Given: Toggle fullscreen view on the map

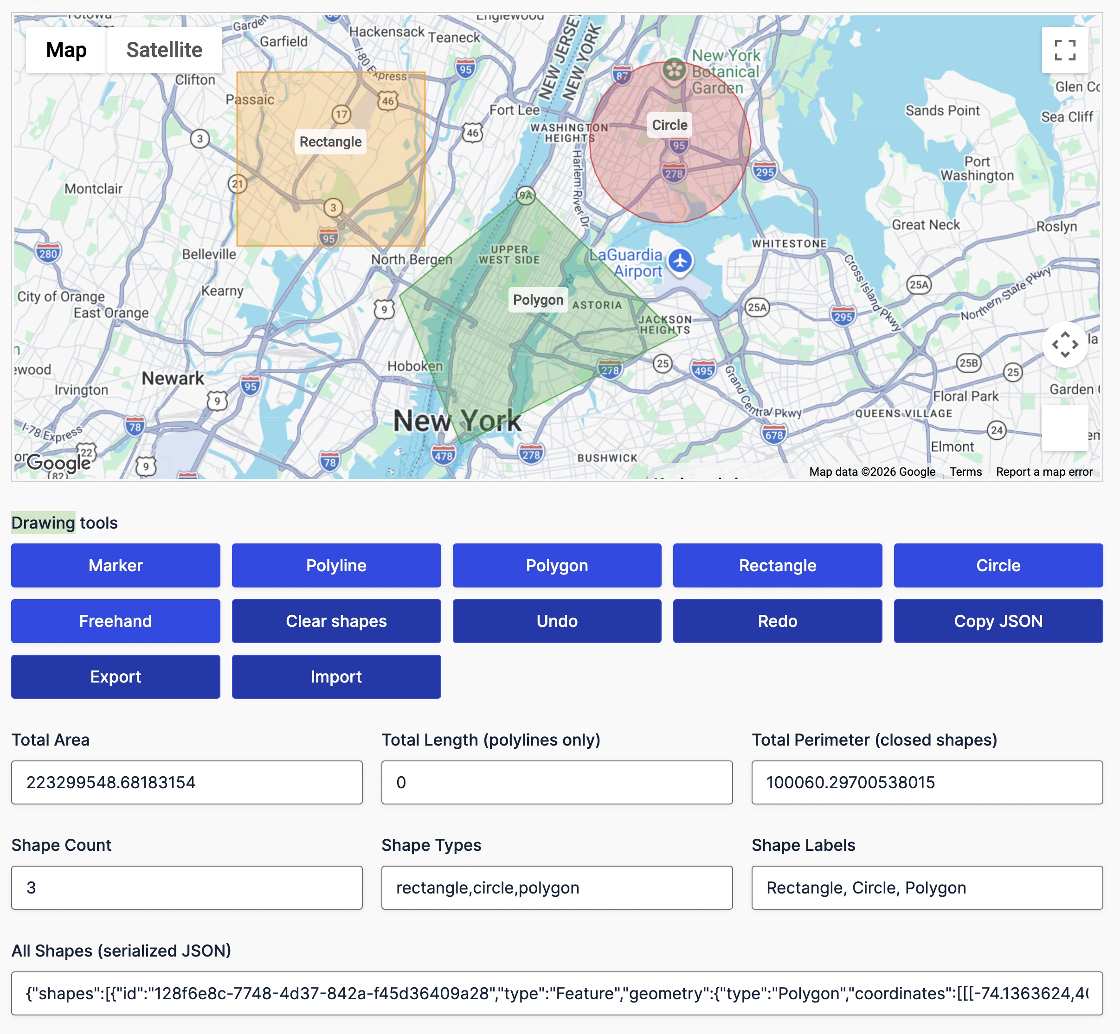Looking at the screenshot, I should [x=1065, y=50].
